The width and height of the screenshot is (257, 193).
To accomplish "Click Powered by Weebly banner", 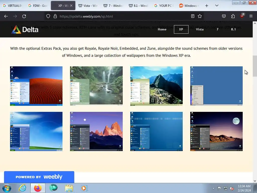I will (39, 177).
